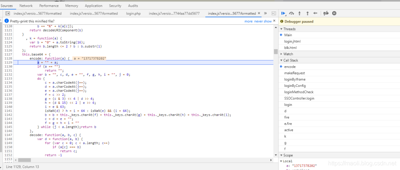
Task: Step into next function call
Action: [300, 13]
